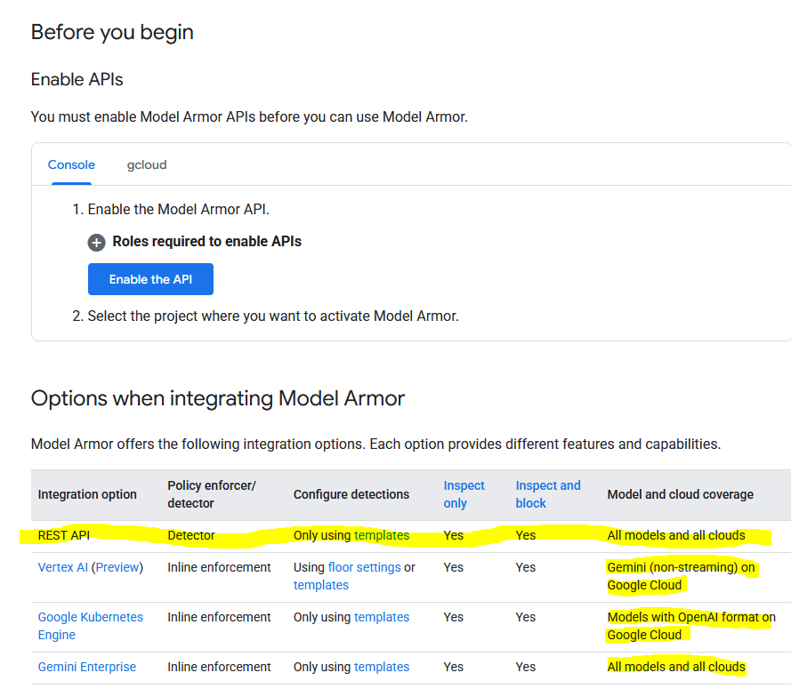Open templates link in Google Kubernetes Engine row
The height and width of the screenshot is (697, 791).
[382, 617]
